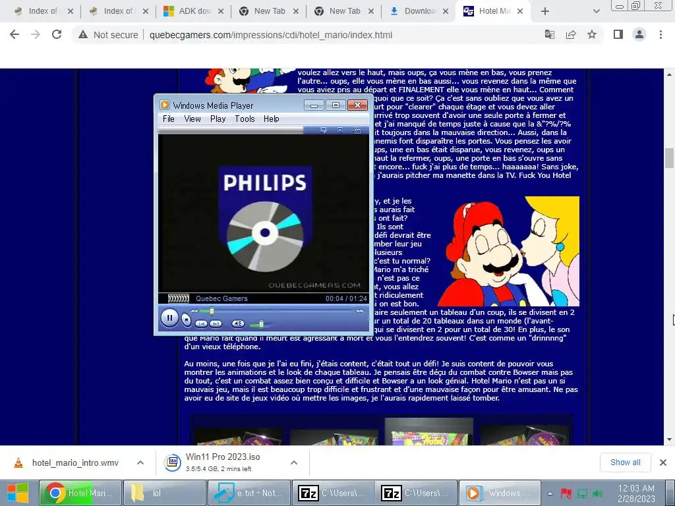
Task: Click the quebecgamers.com address bar
Action: [x=270, y=35]
